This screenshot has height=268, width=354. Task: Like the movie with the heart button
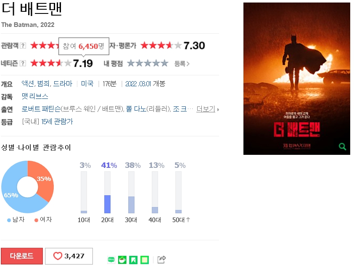pos(69,256)
